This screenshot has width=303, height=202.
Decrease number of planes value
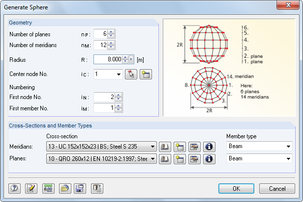point(111,36)
